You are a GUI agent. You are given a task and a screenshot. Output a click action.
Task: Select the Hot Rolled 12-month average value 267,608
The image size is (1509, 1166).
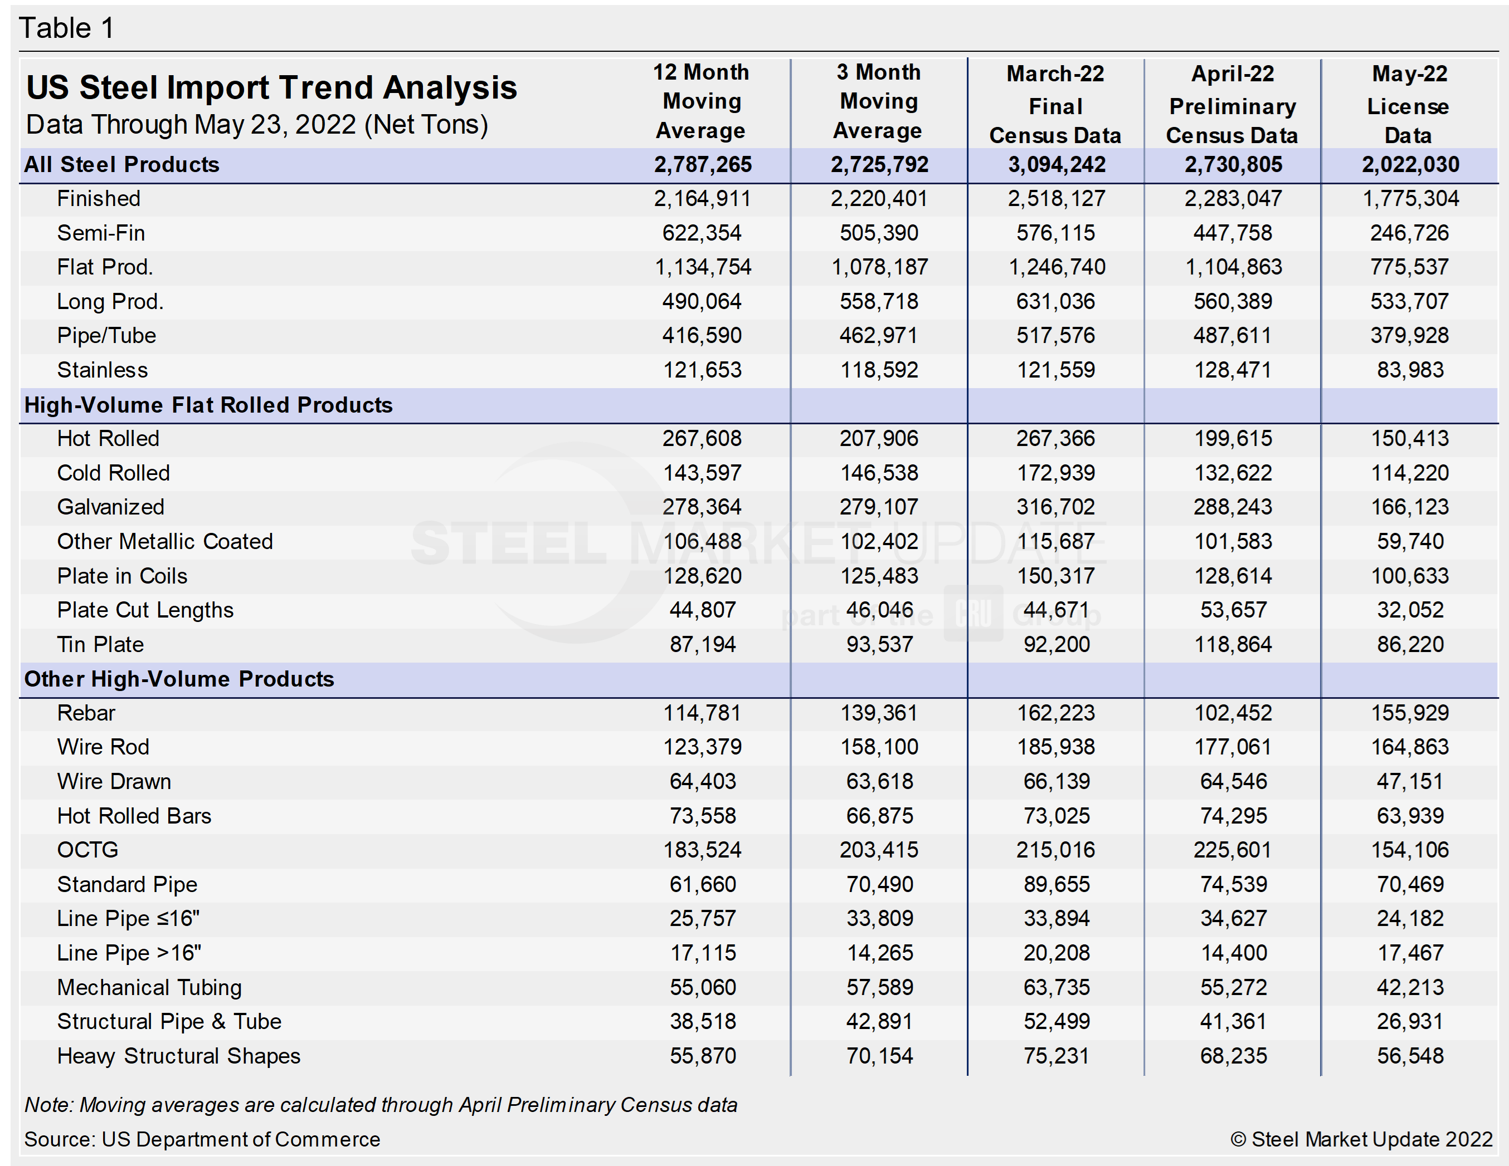click(702, 439)
